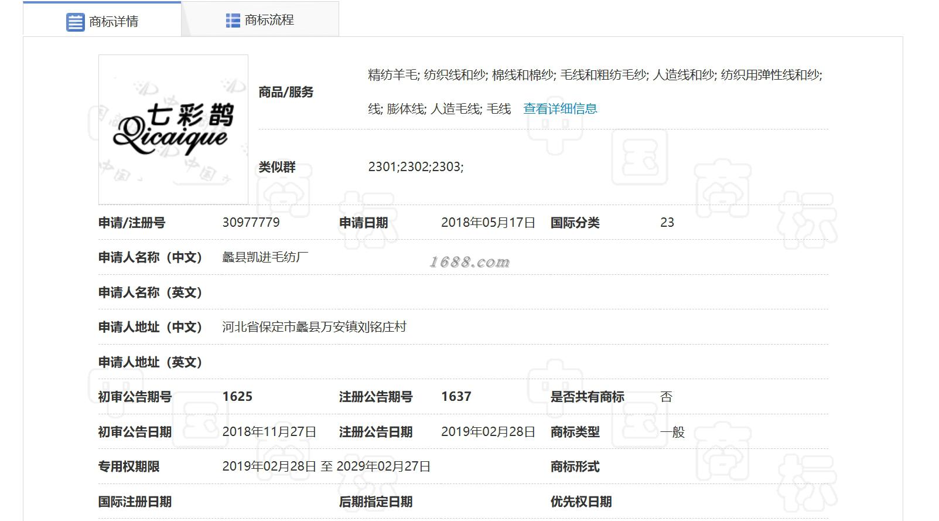Select the registration number 30977779

tap(251, 223)
